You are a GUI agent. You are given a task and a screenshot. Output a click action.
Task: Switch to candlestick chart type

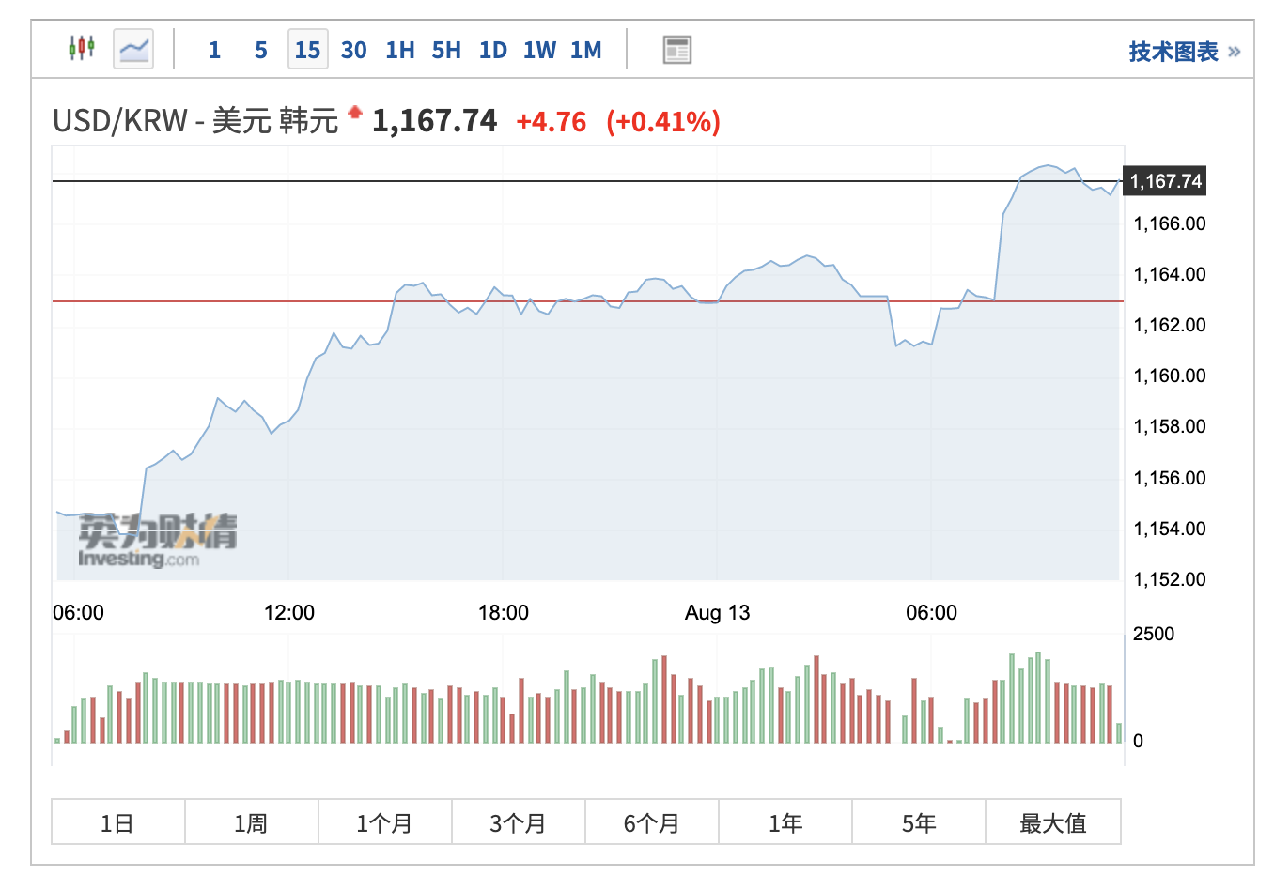[82, 48]
